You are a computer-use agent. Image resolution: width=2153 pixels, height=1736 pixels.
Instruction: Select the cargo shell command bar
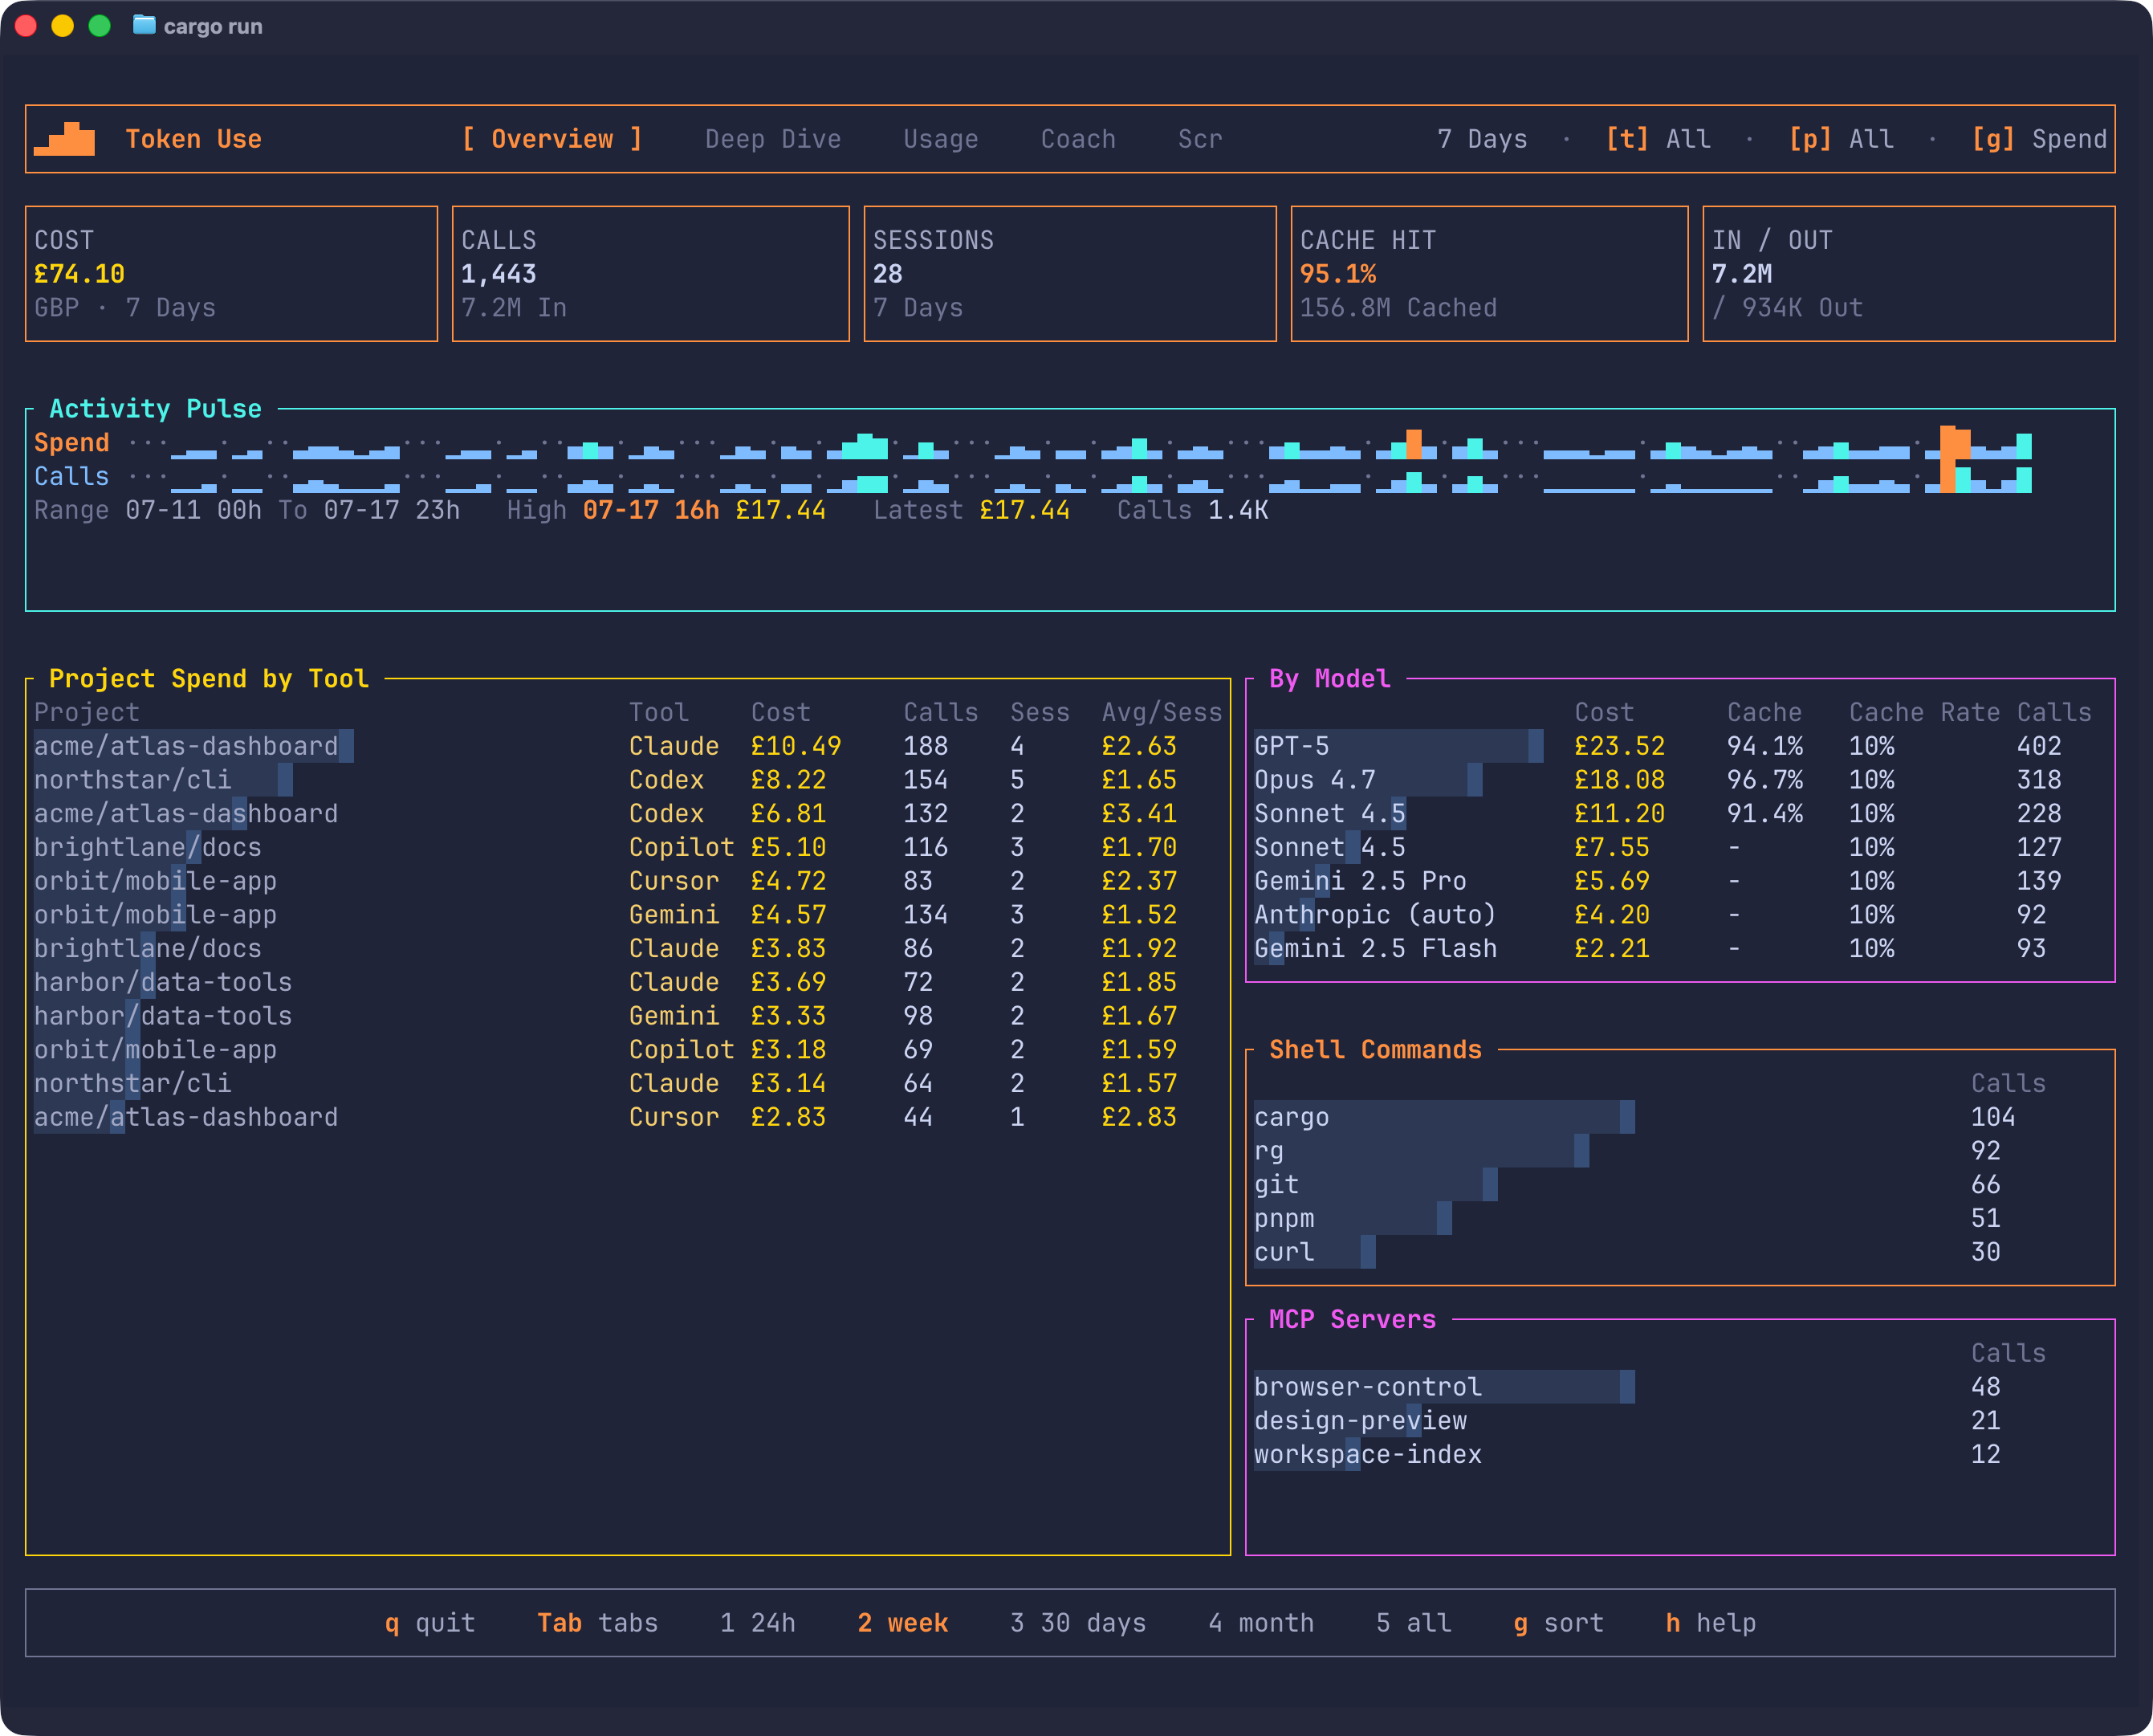pos(1444,1117)
